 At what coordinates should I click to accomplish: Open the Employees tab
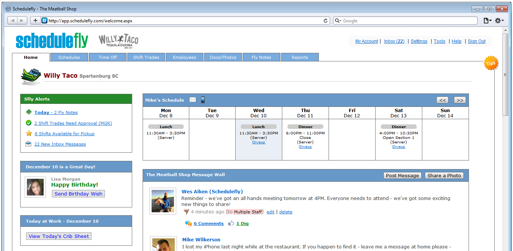(184, 57)
